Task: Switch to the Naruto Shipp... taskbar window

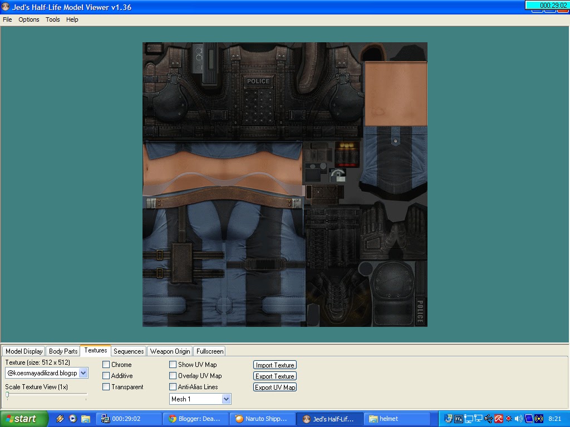Action: 263,419
